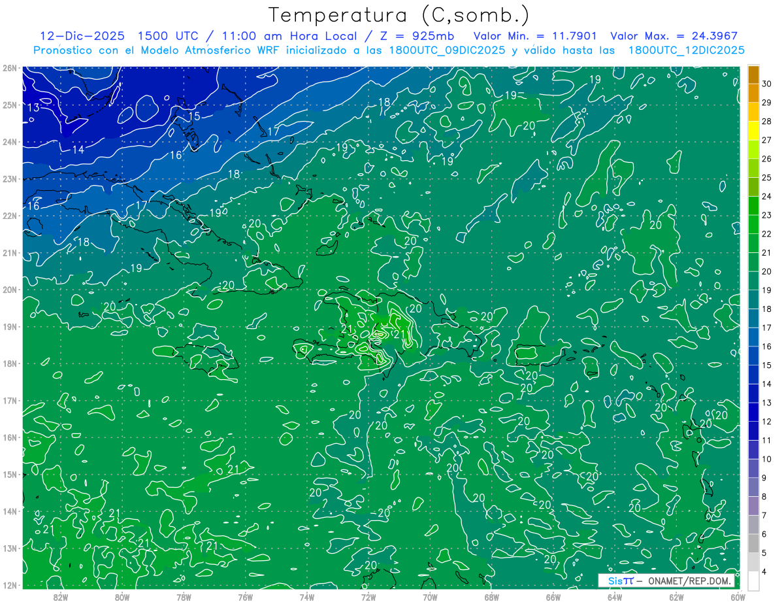Screen dimensions: 784x606
Task: Pick the dark blue segment between 12 and 13
Action: (x=753, y=412)
